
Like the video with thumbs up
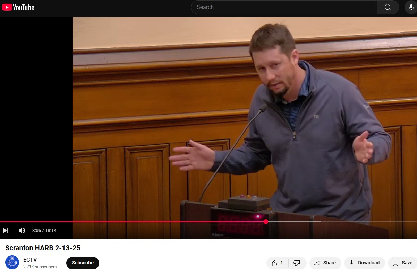tap(277, 263)
